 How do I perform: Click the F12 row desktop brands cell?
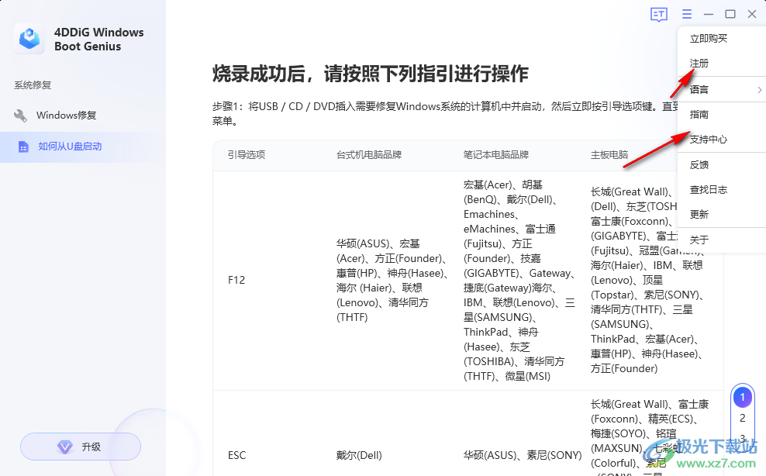coord(393,281)
